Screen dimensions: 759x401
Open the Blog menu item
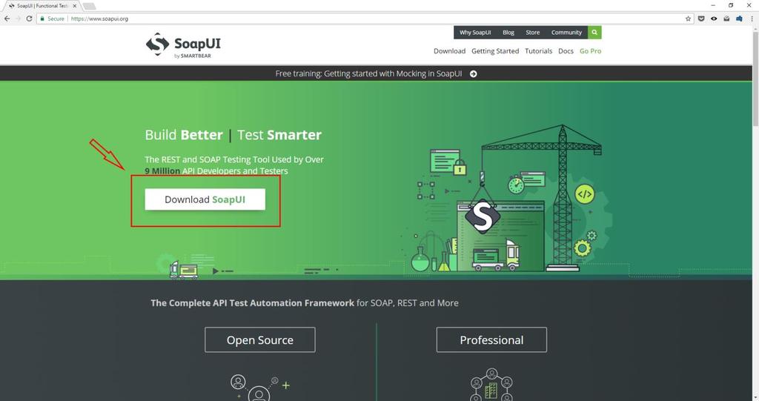[x=508, y=33]
